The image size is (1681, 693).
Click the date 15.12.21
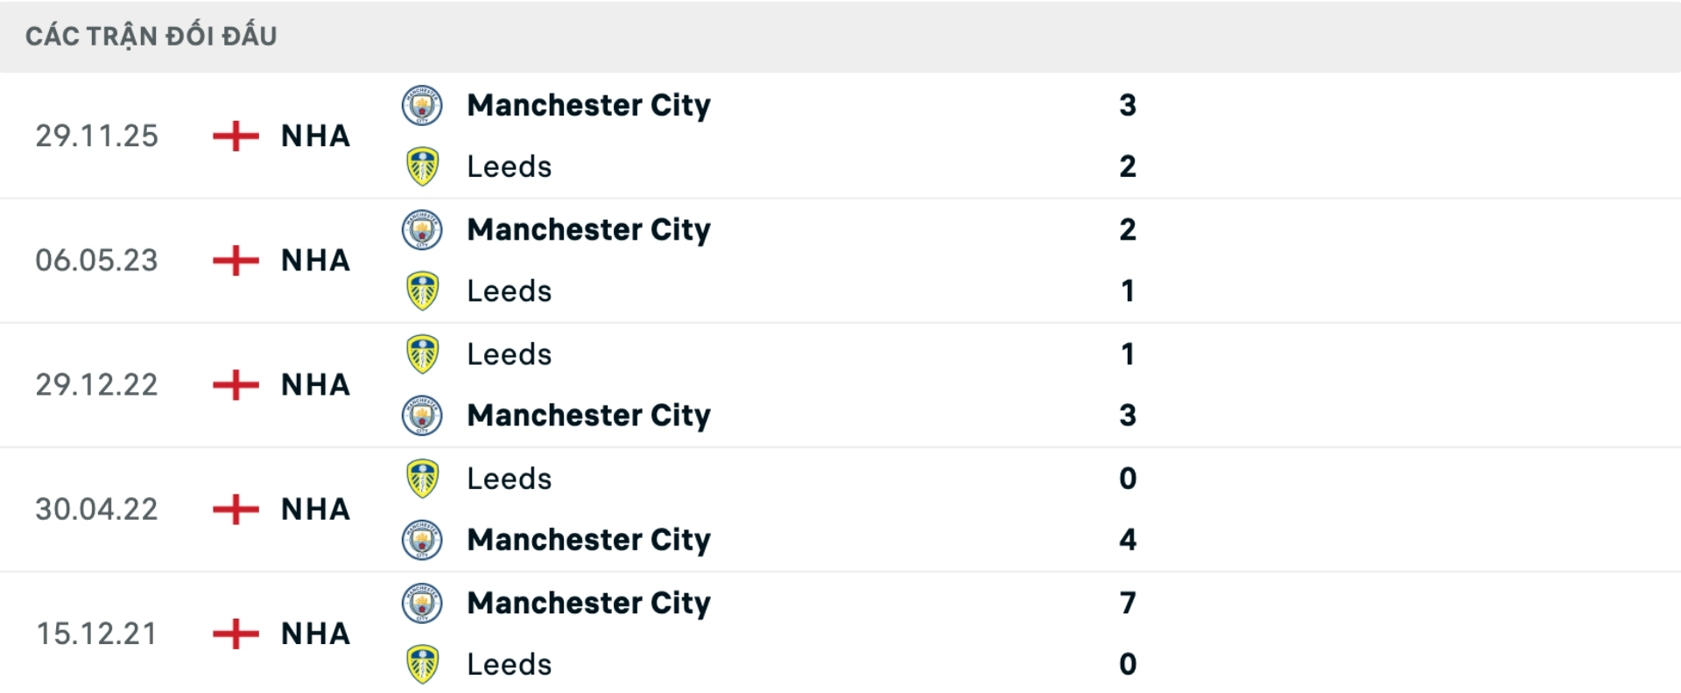click(96, 633)
